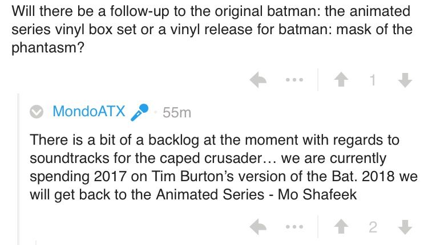
Task: Reply to the Batman vinyl question comment
Action: coord(259,81)
